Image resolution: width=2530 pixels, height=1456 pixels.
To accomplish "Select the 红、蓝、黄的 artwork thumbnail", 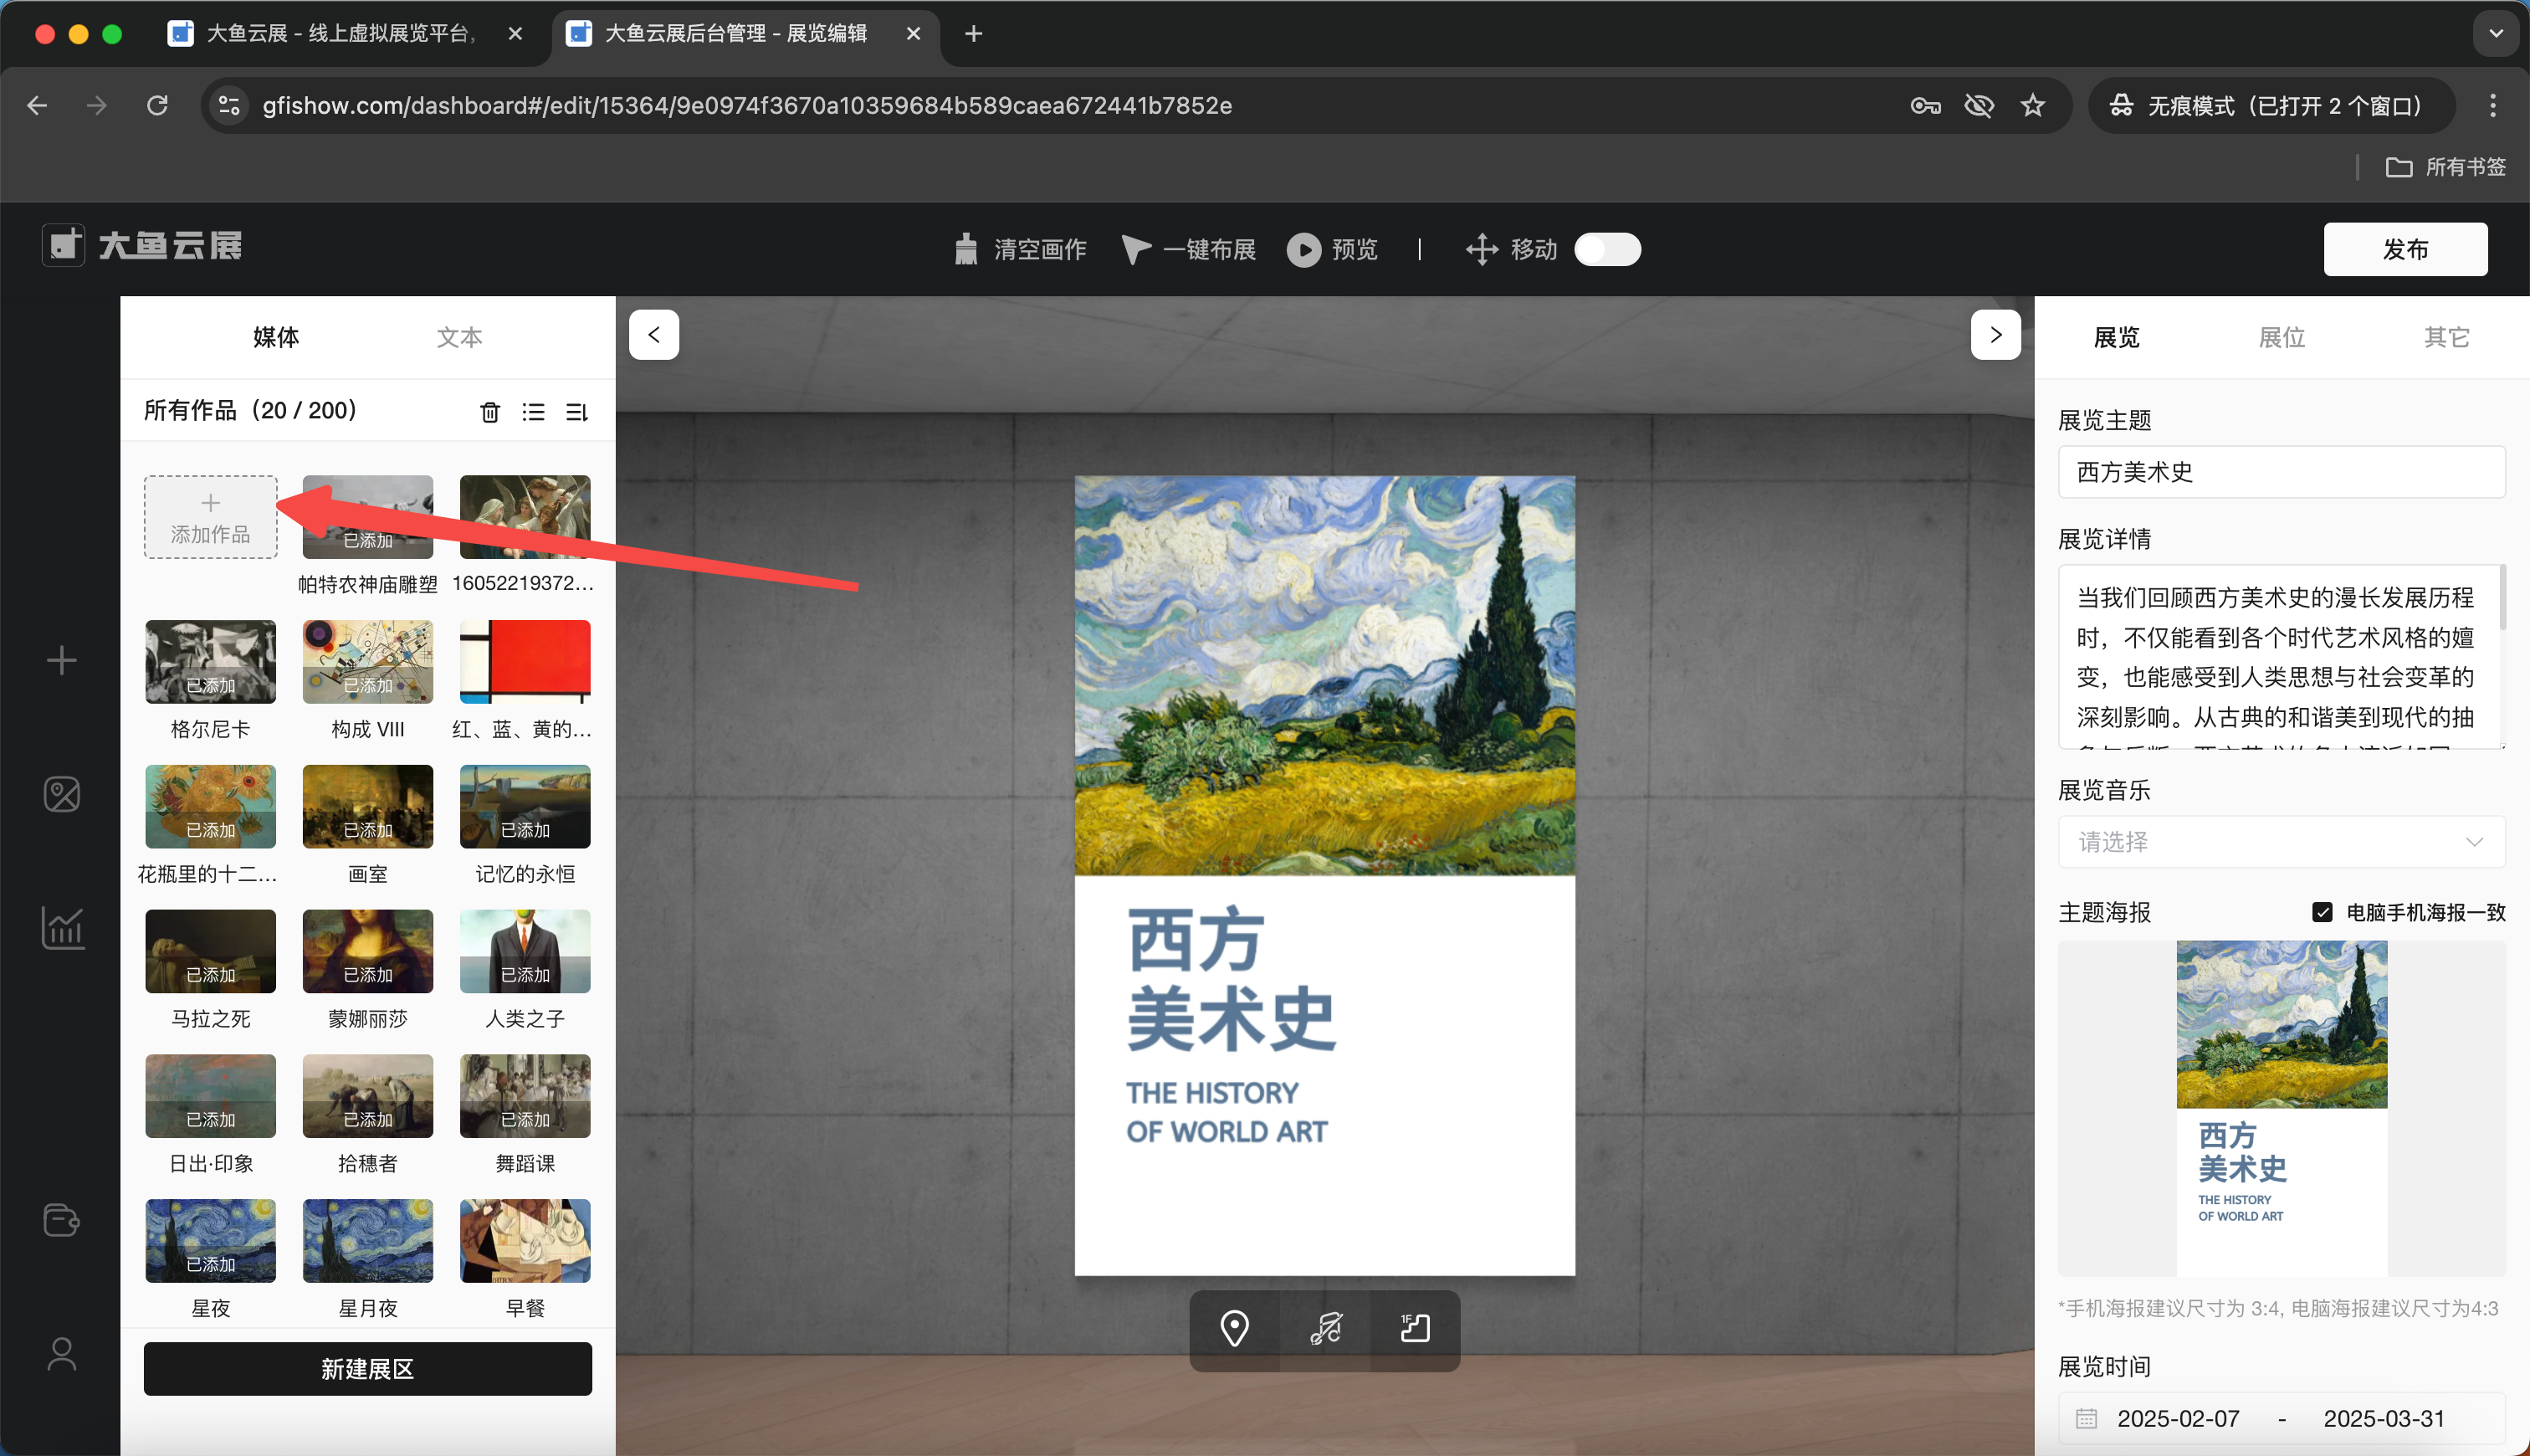I will pos(525,661).
